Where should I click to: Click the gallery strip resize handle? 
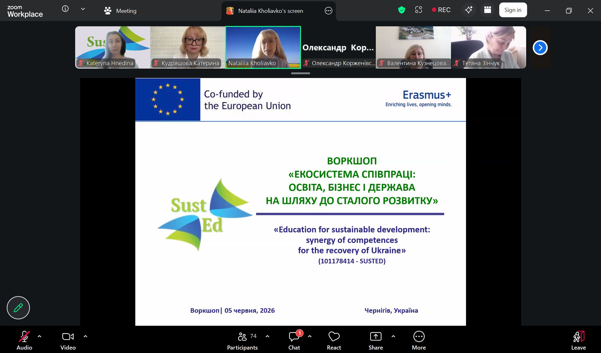point(301,73)
